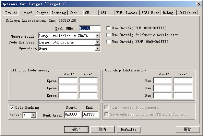The image size is (203, 136).
Task: Toggle Use On-chip XRAM option
Action: [109, 42]
